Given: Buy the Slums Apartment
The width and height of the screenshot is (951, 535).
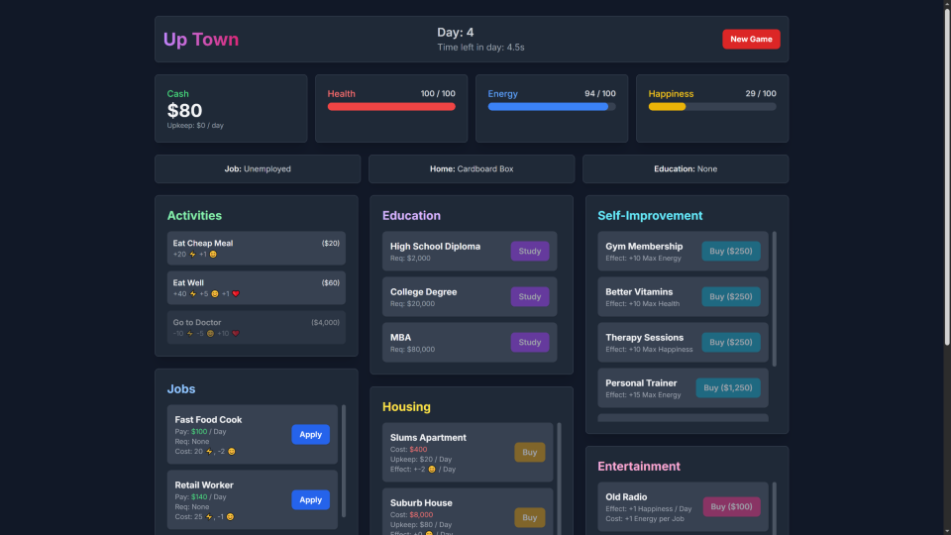Looking at the screenshot, I should pyautogui.click(x=529, y=453).
